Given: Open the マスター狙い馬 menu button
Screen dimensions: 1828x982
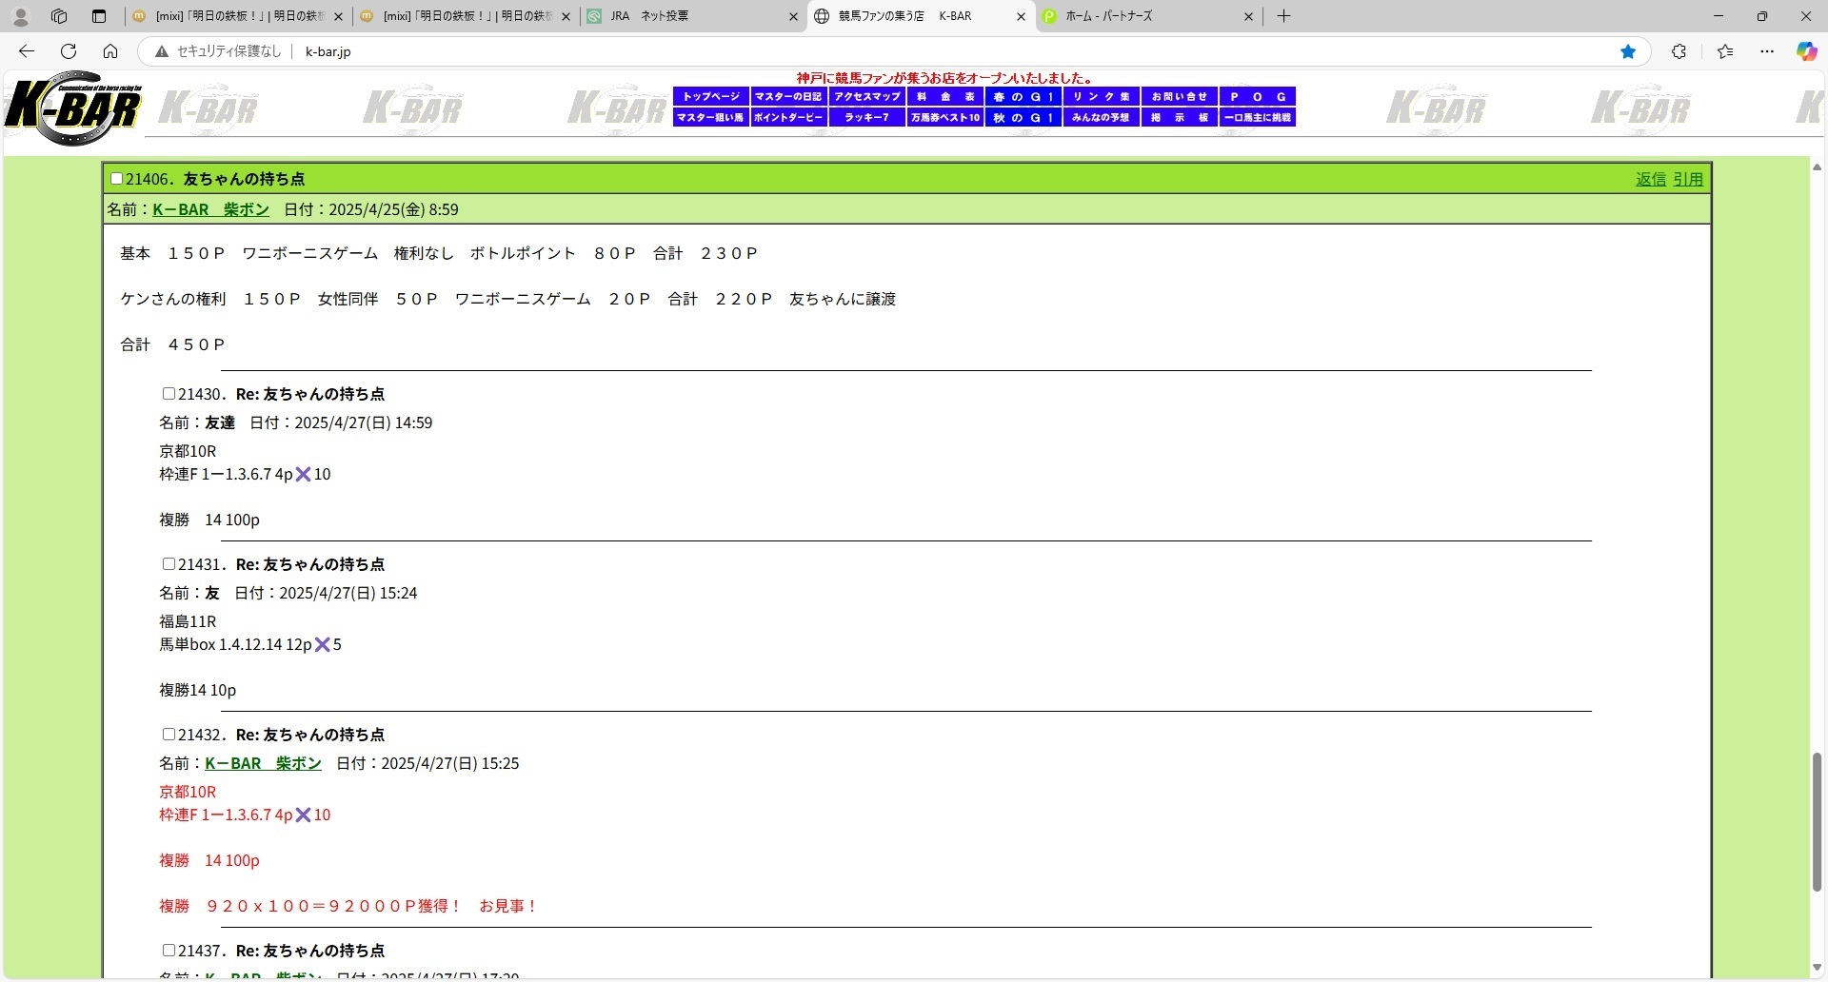Looking at the screenshot, I should pyautogui.click(x=711, y=117).
